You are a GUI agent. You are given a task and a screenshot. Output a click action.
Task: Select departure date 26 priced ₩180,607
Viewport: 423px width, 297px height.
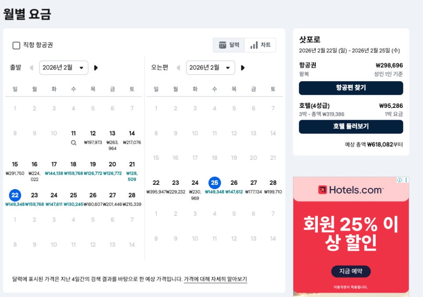pos(93,199)
